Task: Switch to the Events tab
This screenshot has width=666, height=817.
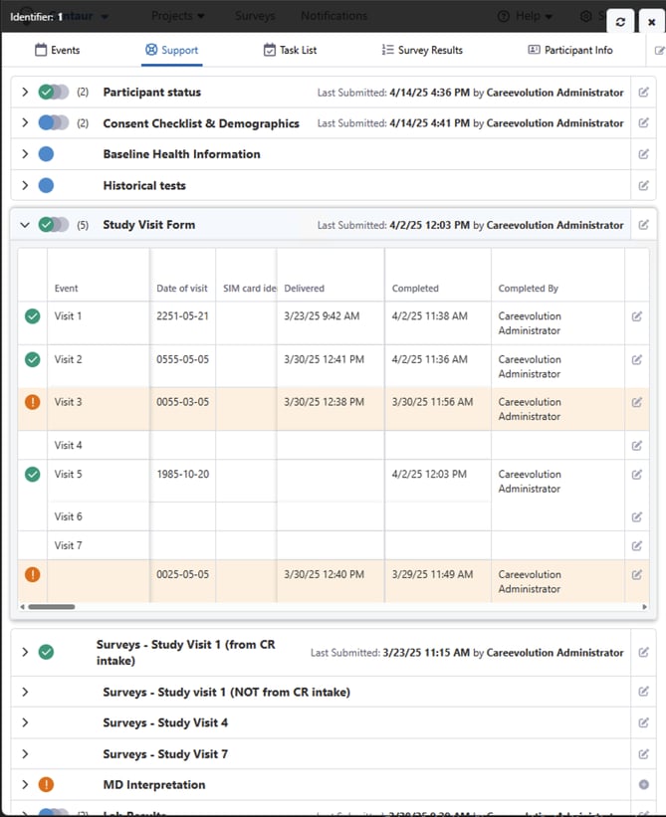Action: pyautogui.click(x=57, y=50)
